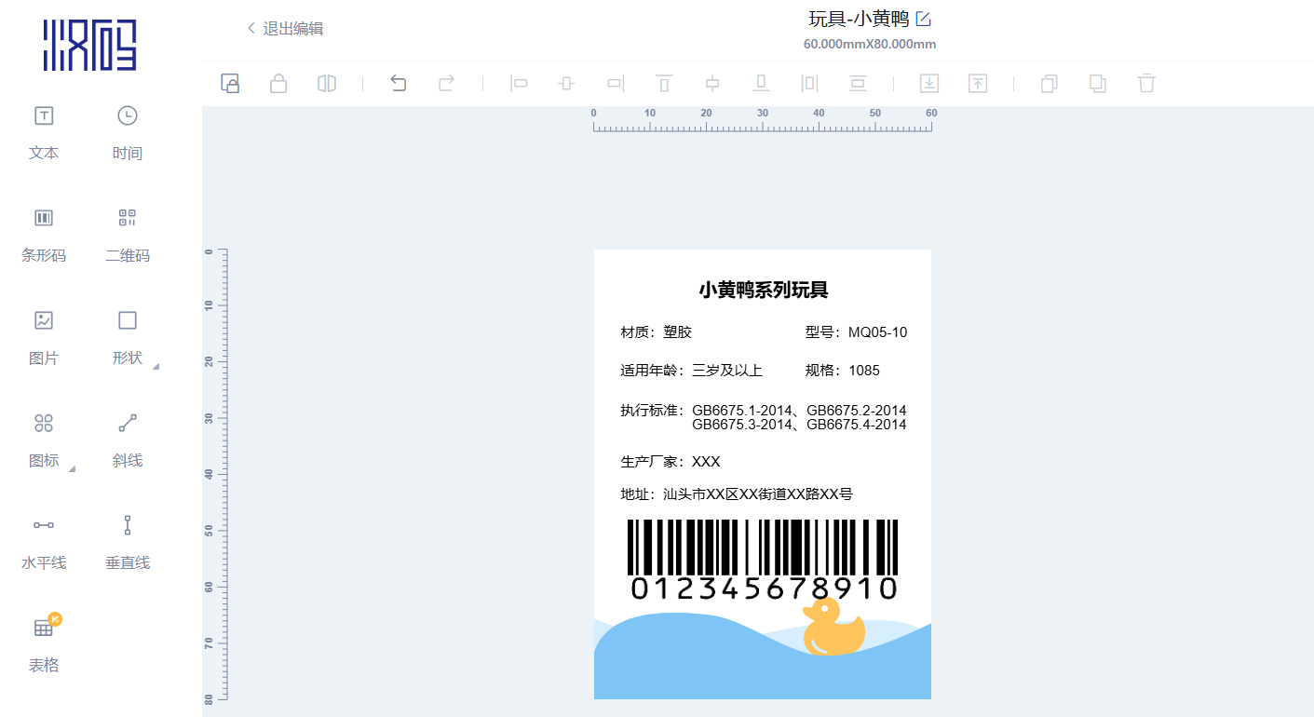Align selected elements to horizontal center
The height and width of the screenshot is (717, 1314).
click(x=567, y=84)
